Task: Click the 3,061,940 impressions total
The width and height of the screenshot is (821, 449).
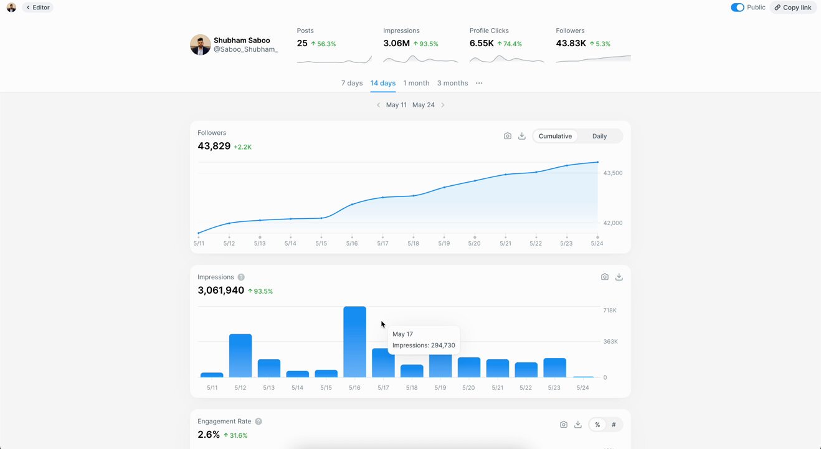Action: pyautogui.click(x=221, y=290)
